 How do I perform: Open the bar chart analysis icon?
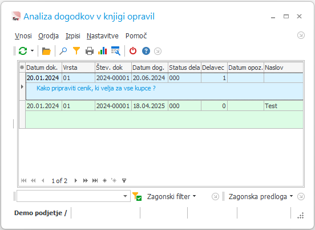(x=103, y=51)
